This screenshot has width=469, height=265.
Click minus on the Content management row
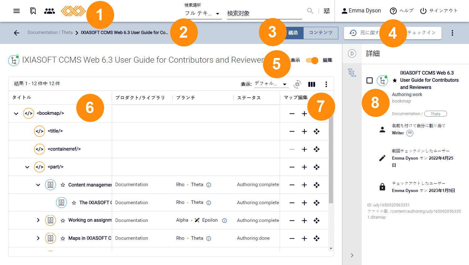click(292, 185)
